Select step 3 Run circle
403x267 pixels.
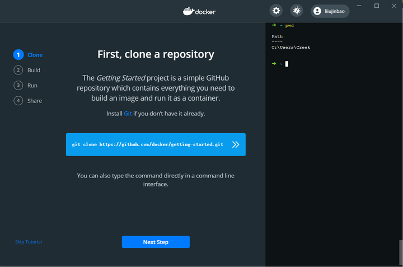[x=18, y=85]
